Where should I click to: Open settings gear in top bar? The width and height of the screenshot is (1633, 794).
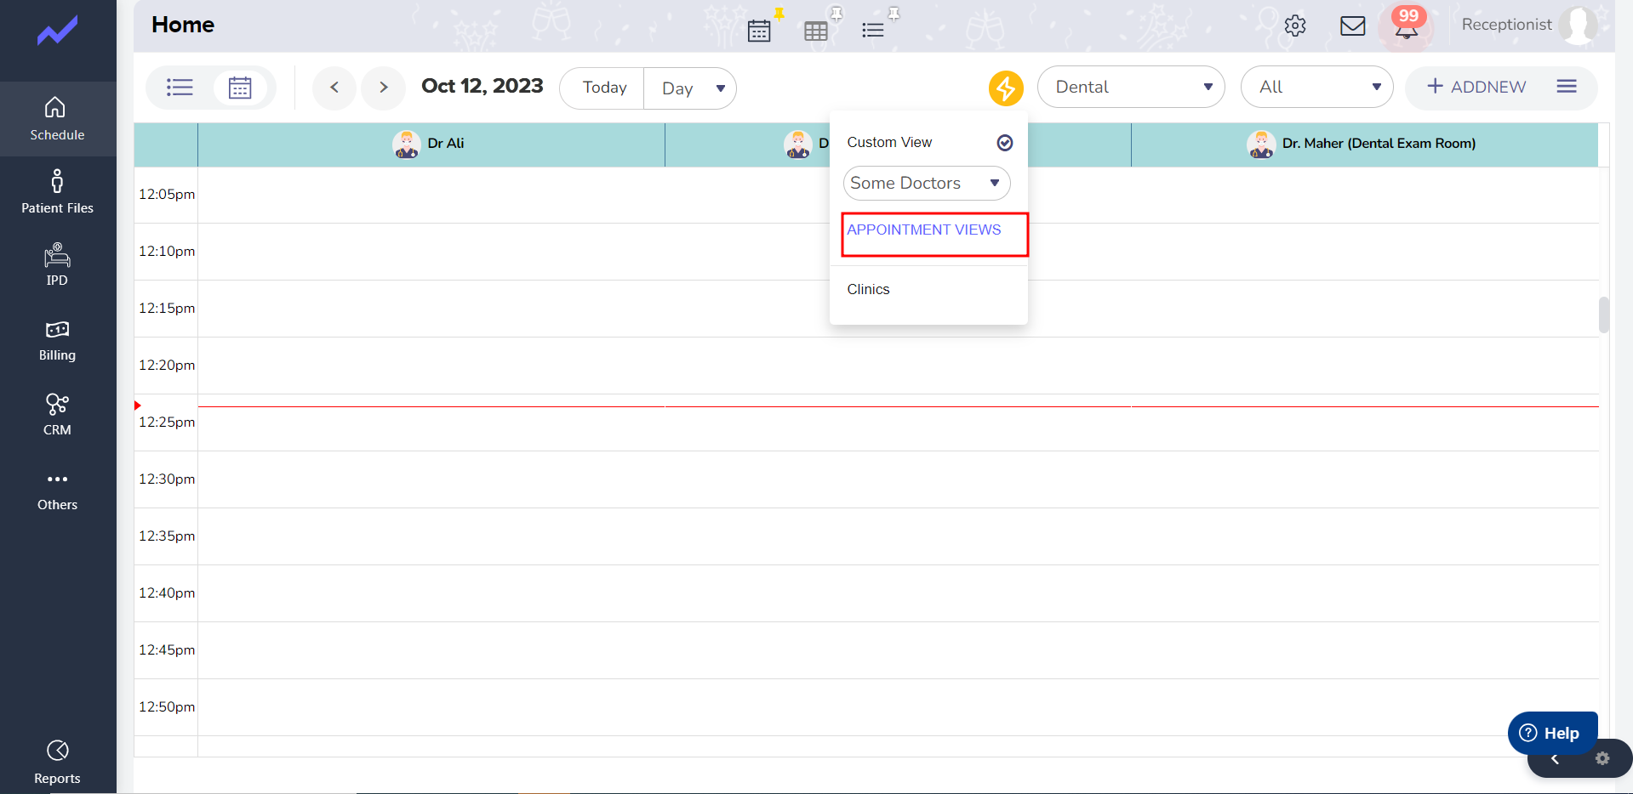pos(1295,26)
